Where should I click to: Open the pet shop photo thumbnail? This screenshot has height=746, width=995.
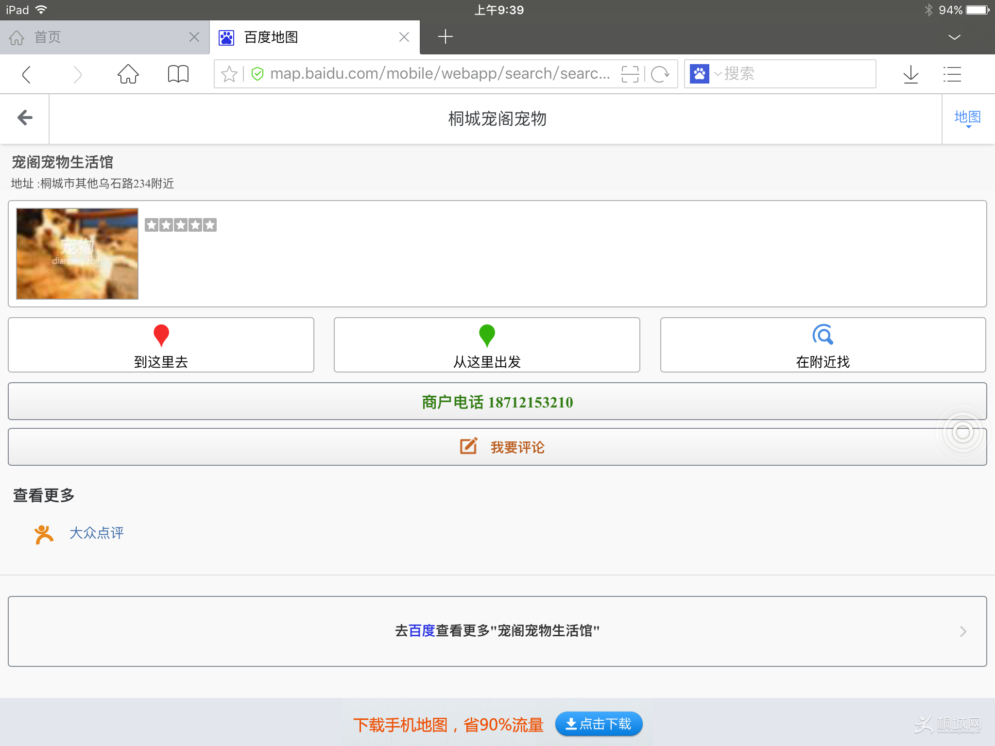point(77,254)
